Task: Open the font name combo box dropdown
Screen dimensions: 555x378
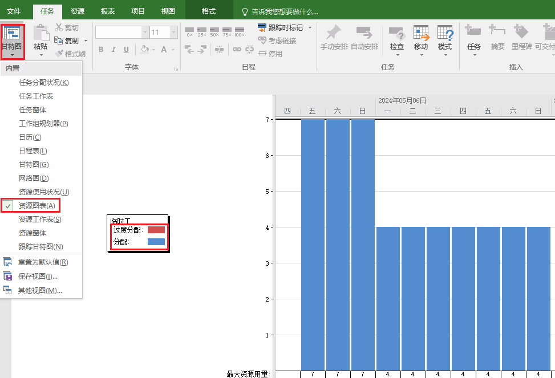Action: coord(145,32)
